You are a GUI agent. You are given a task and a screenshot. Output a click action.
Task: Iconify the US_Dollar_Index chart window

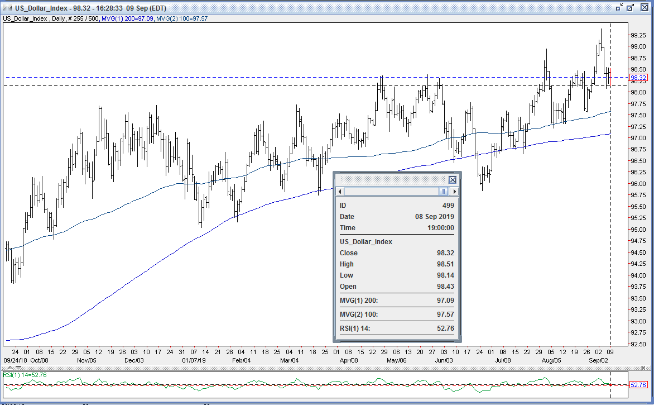tap(619, 7)
